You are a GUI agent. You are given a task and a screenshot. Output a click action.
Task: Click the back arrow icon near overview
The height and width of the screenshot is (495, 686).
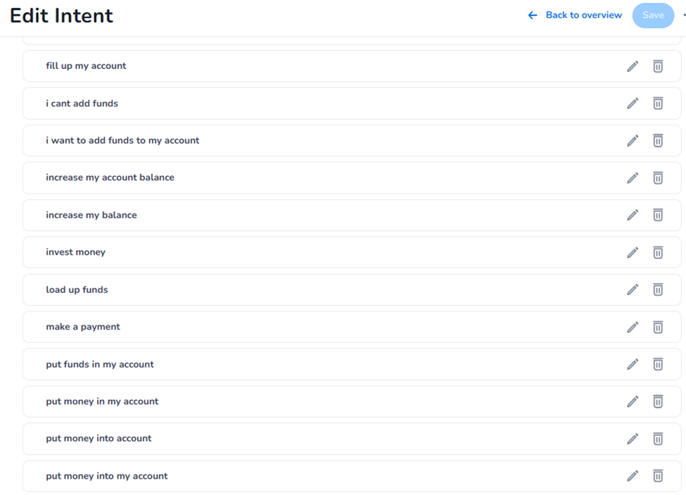coord(533,15)
